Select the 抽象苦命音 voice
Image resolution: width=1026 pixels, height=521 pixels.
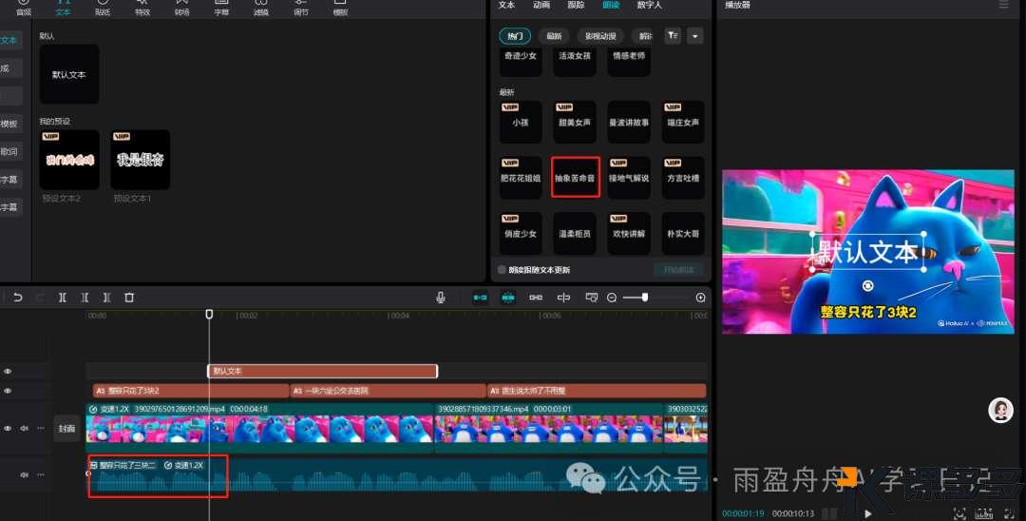pyautogui.click(x=575, y=178)
